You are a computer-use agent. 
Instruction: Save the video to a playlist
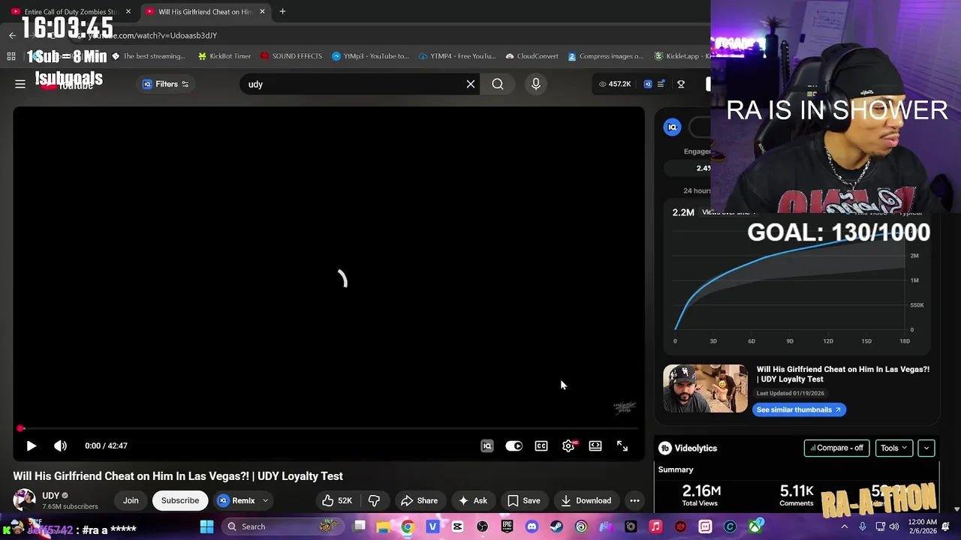pyautogui.click(x=524, y=500)
